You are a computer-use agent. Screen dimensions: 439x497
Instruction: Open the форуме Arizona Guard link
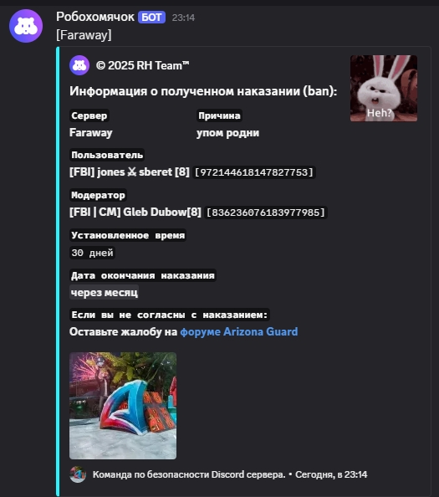[239, 331]
